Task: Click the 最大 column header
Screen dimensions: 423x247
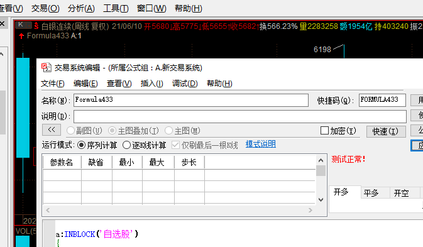Action: 158,162
